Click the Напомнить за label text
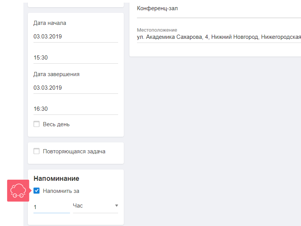301x226 pixels. 61,191
